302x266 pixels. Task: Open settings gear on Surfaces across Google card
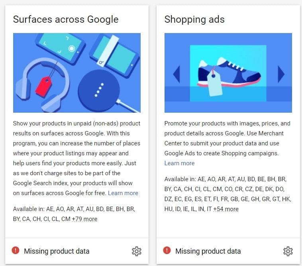pos(136,251)
